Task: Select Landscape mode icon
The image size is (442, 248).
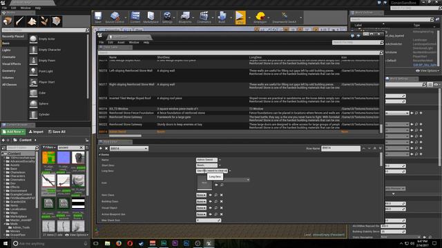Action: pyautogui.click(x=32, y=21)
